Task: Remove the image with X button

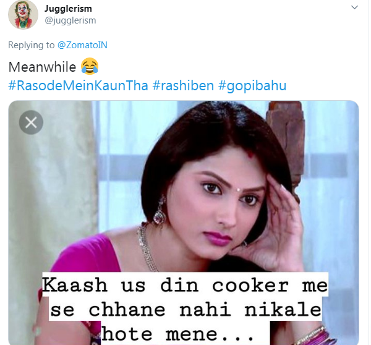Action: pyautogui.click(x=31, y=122)
